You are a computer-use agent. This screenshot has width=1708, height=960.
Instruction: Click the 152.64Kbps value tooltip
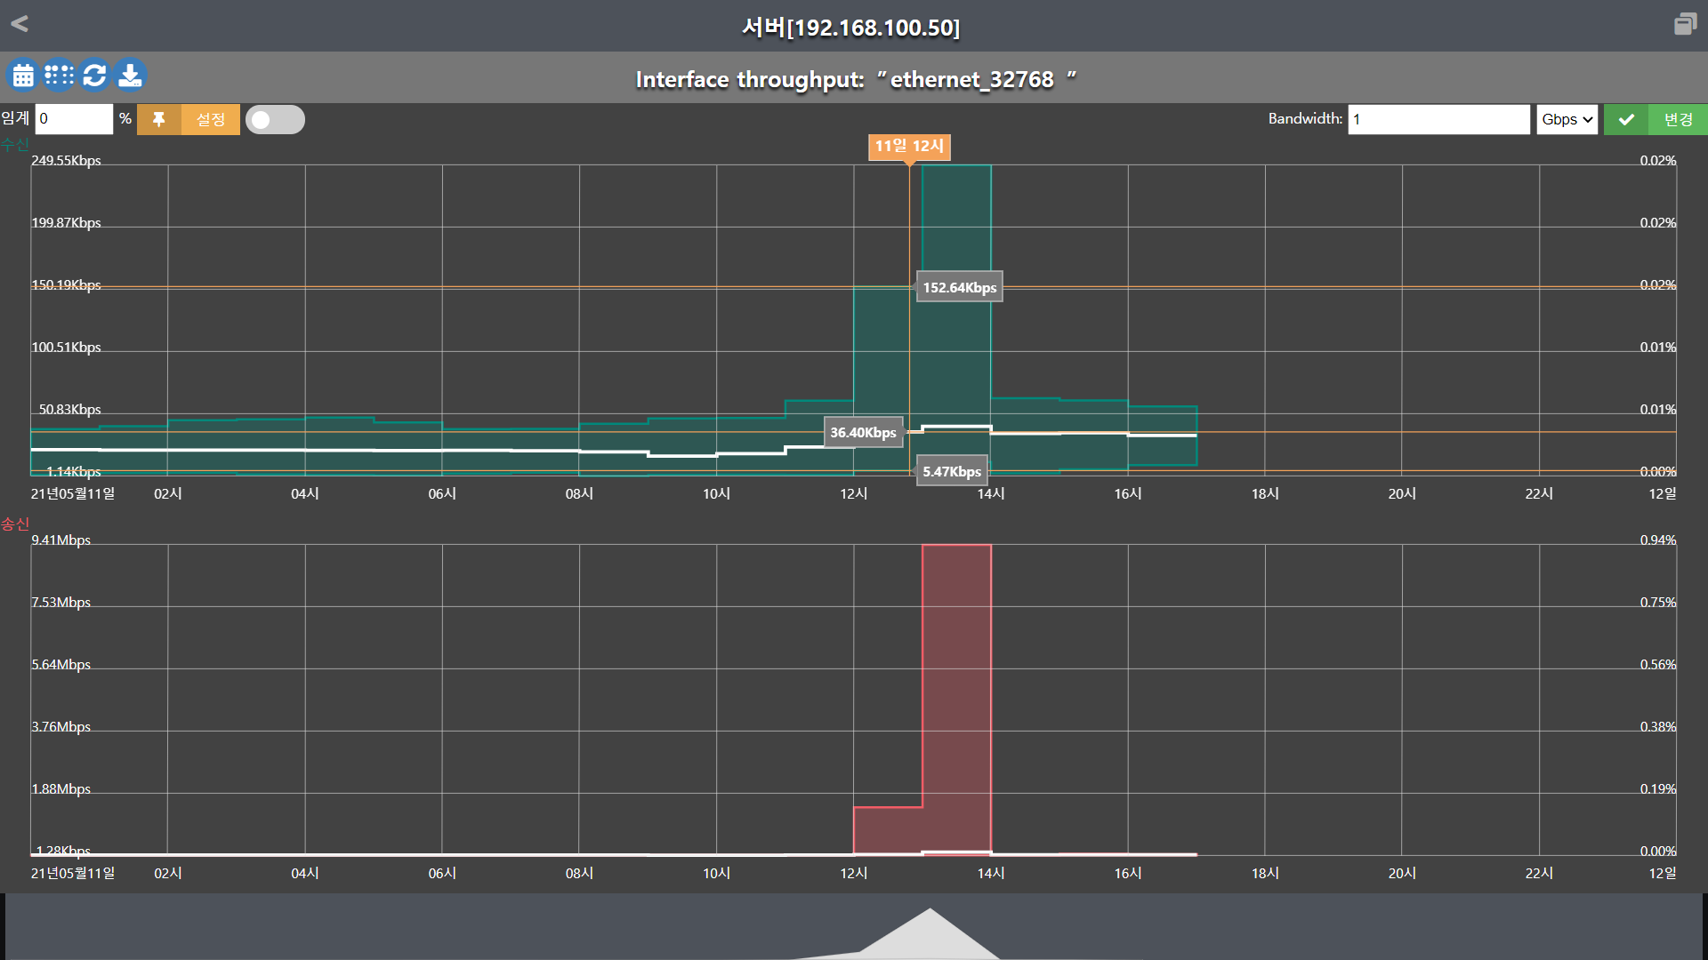pos(959,287)
